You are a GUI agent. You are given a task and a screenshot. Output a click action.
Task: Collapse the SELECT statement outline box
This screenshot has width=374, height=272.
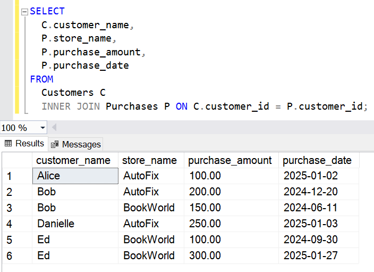pos(24,12)
